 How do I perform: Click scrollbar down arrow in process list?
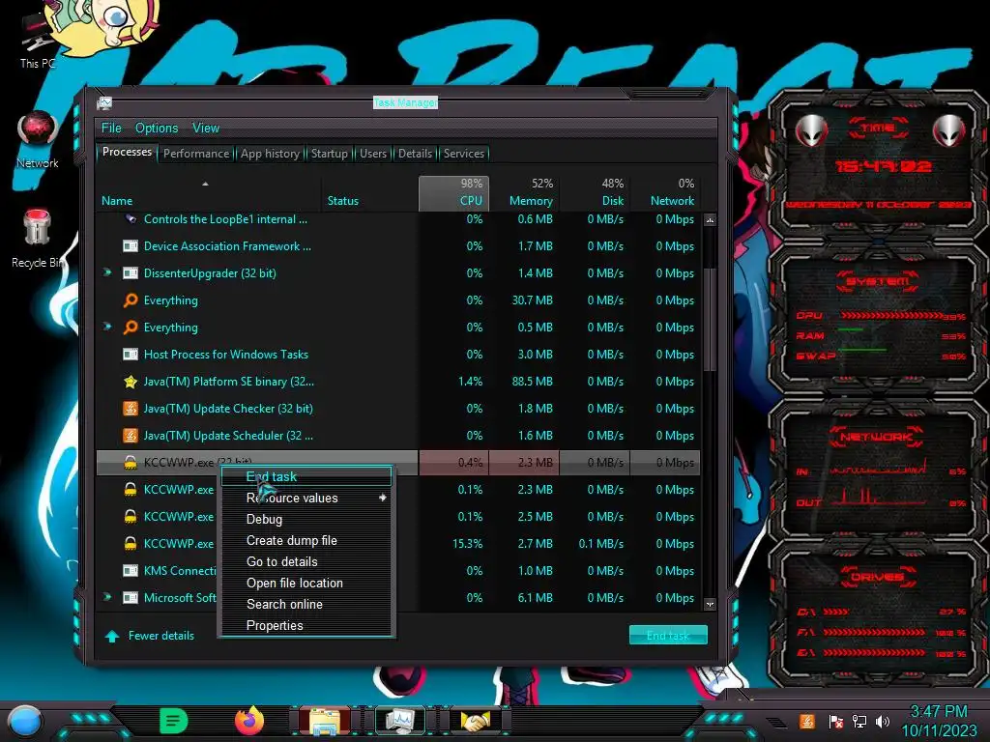tap(710, 604)
